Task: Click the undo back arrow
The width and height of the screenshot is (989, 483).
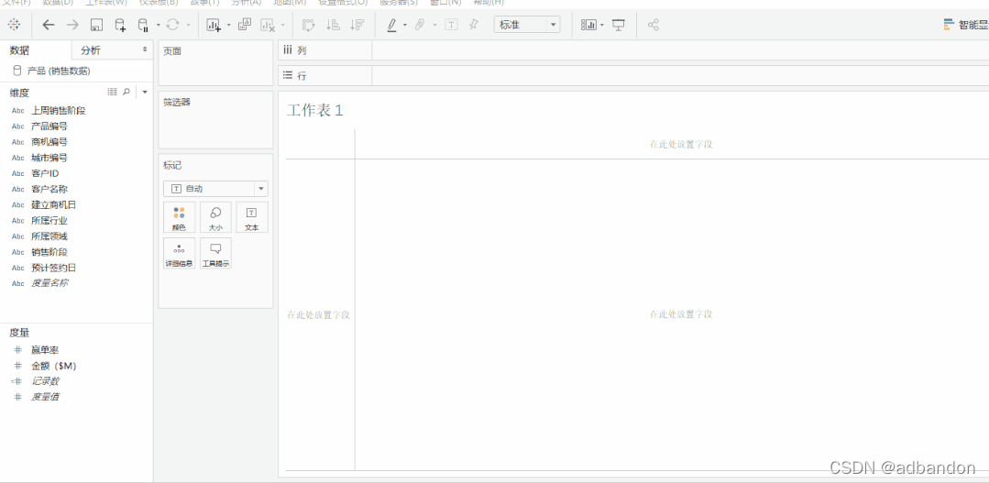Action: tap(49, 26)
